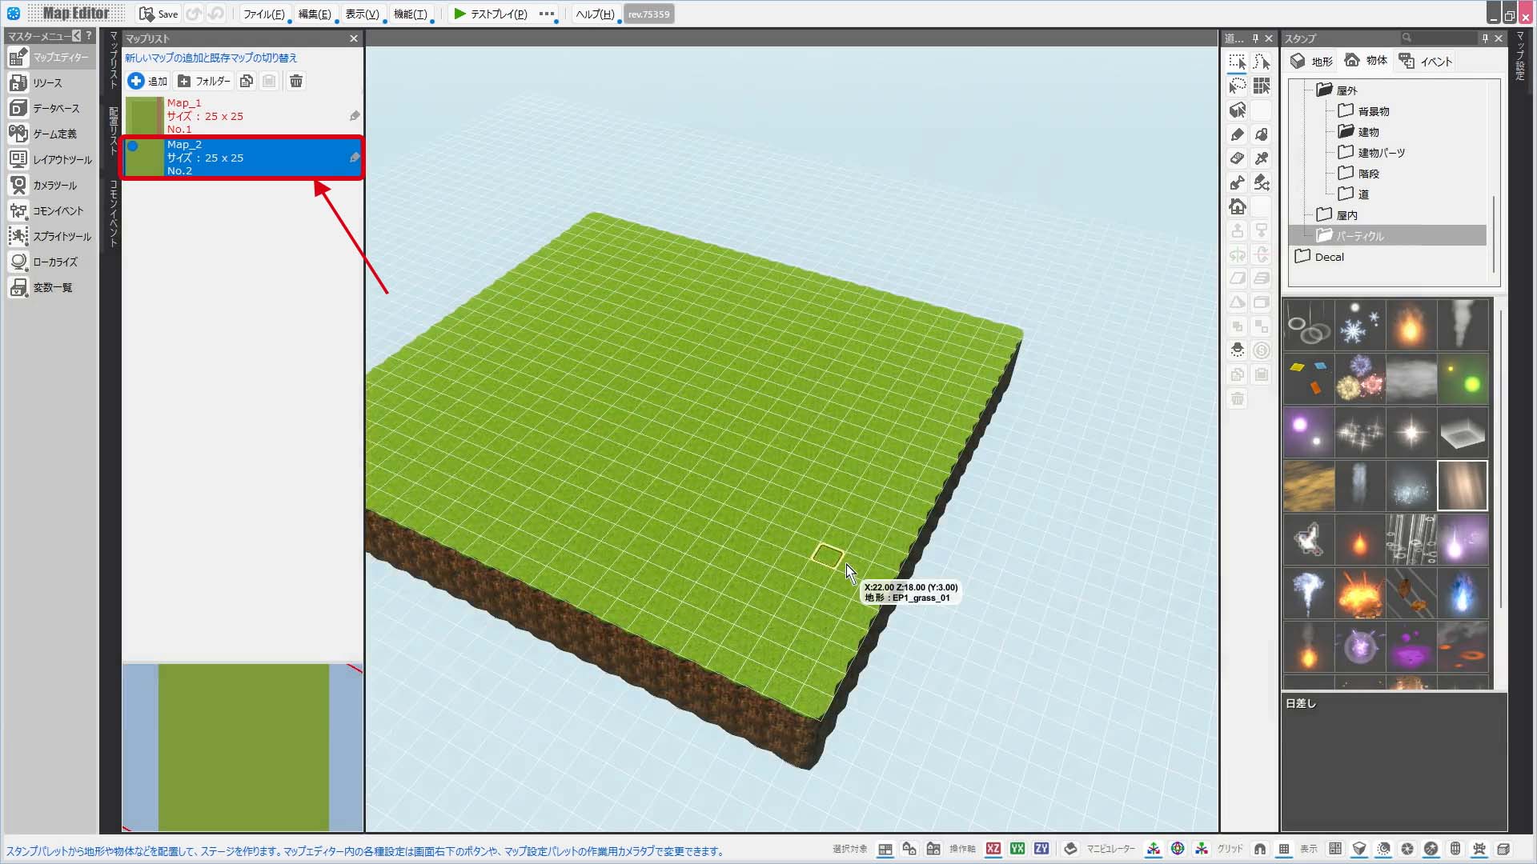Switch to the イベント stamp tab
The height and width of the screenshot is (864, 1537).
(x=1426, y=61)
